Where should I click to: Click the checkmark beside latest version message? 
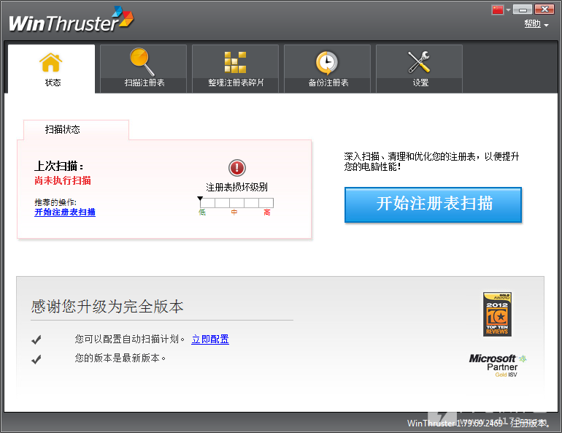tap(36, 359)
